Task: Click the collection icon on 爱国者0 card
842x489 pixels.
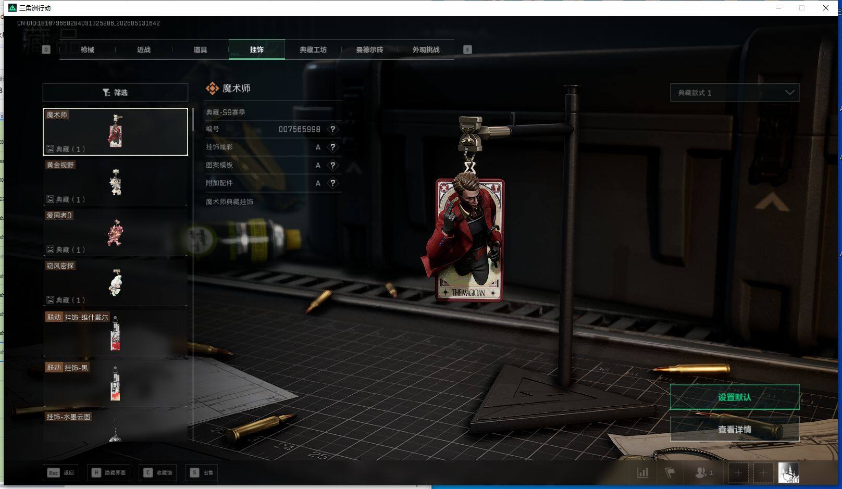Action: (x=51, y=250)
